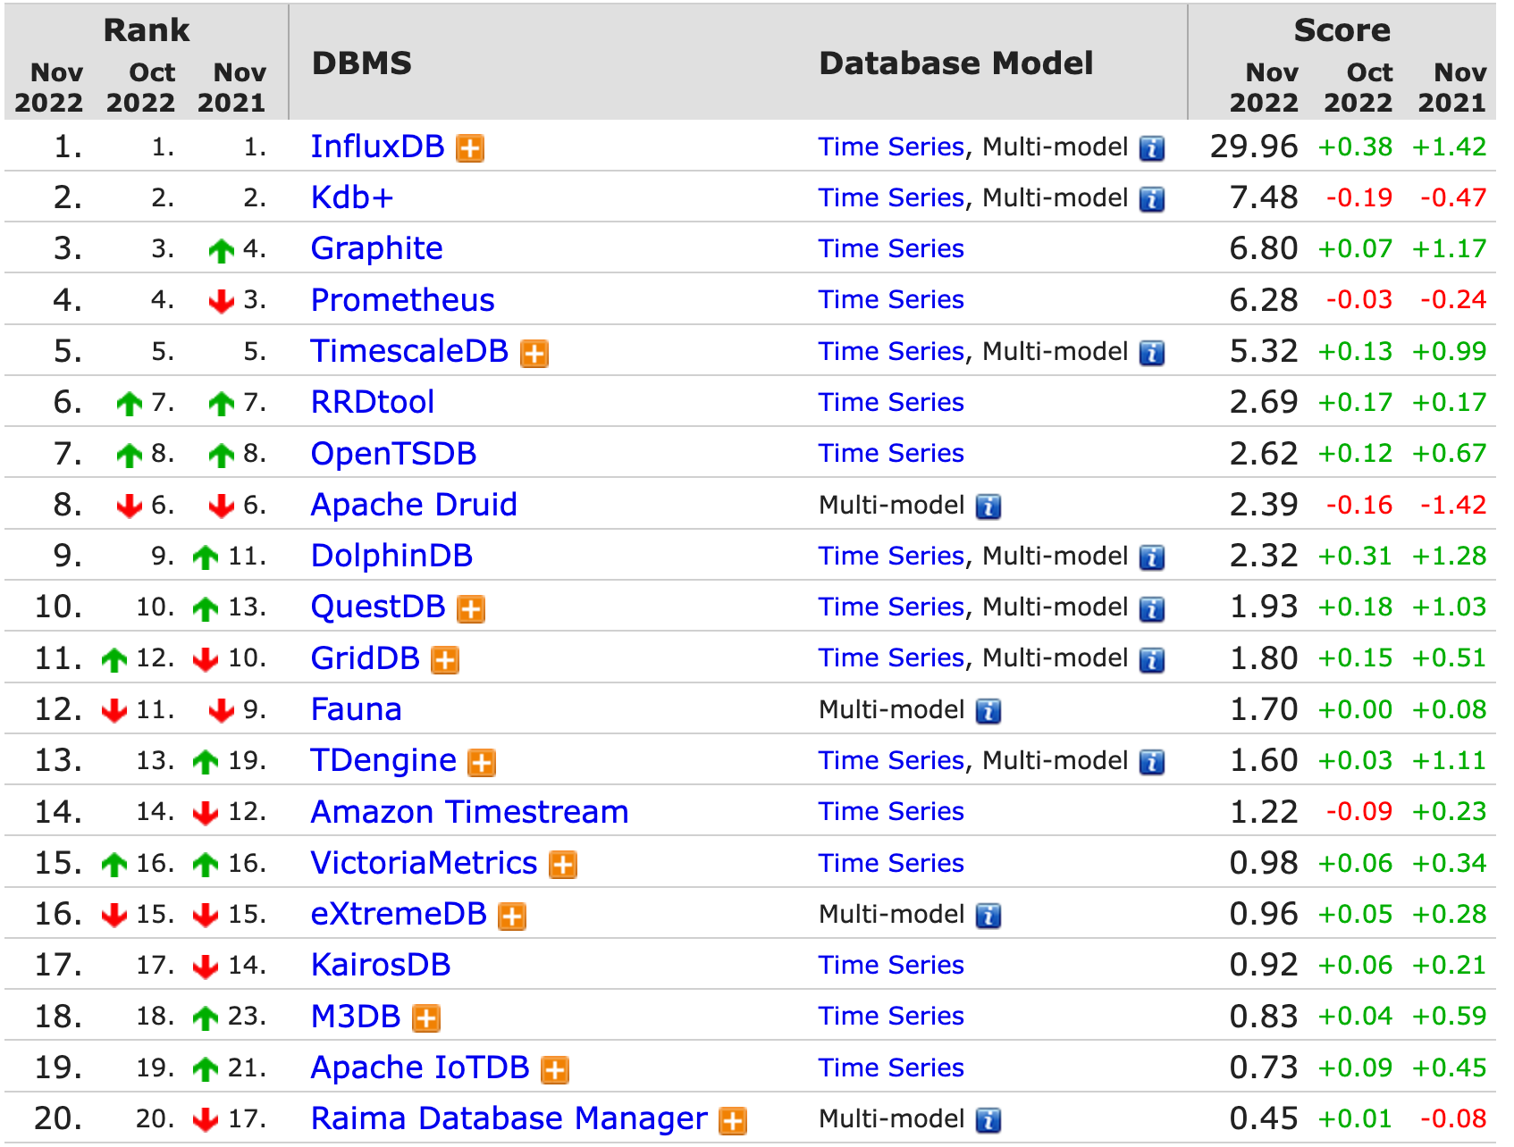Open the Kdb+ database link
This screenshot has height=1147, width=1514.
[x=352, y=197]
